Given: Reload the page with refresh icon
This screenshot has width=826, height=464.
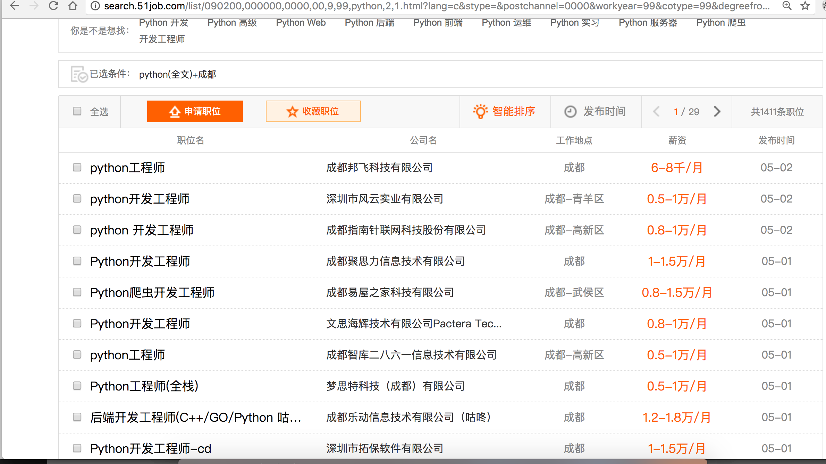Looking at the screenshot, I should [53, 6].
